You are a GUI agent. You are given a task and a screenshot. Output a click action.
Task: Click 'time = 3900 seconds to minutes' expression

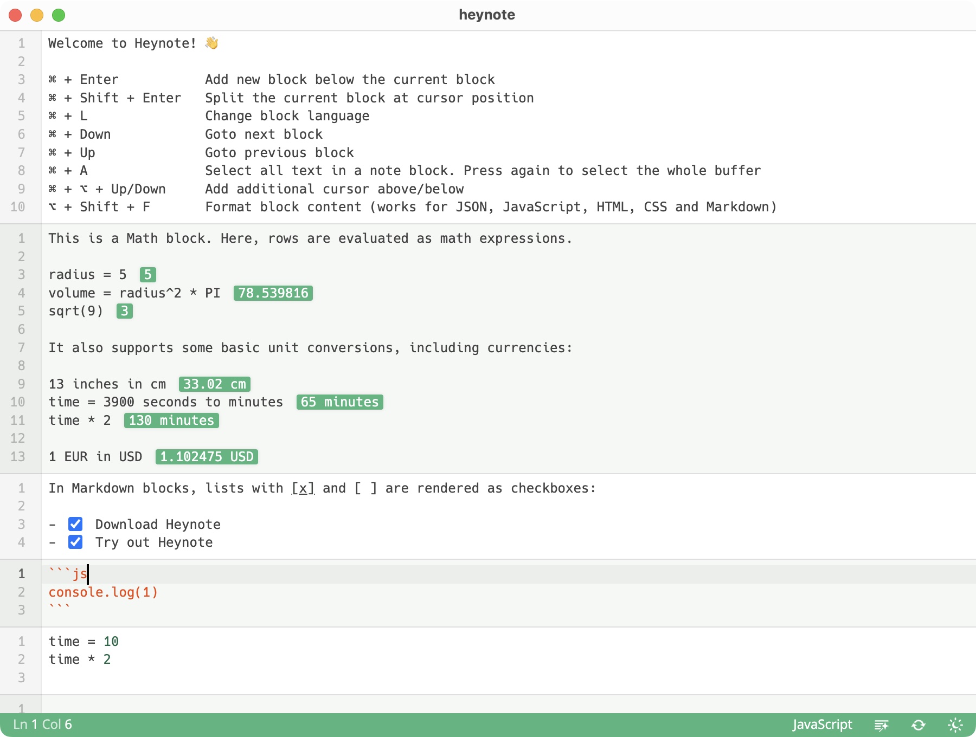[166, 402]
